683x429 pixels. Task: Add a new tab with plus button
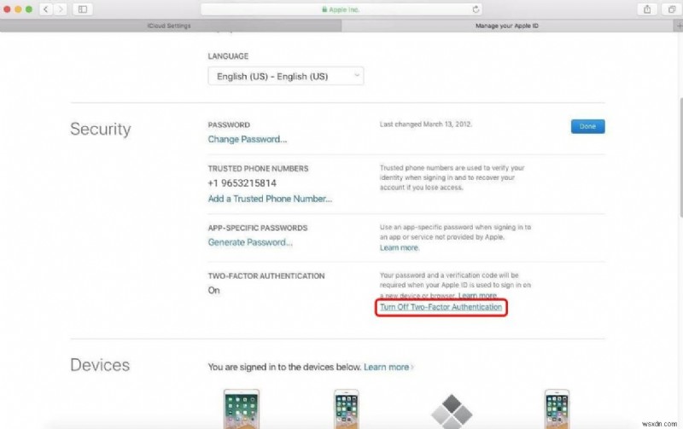tap(679, 26)
